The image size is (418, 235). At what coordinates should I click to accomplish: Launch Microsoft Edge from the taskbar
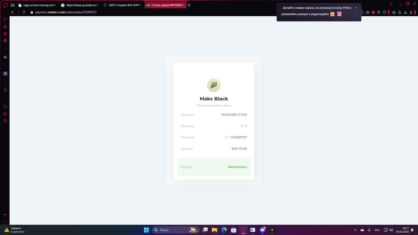[x=224, y=230]
